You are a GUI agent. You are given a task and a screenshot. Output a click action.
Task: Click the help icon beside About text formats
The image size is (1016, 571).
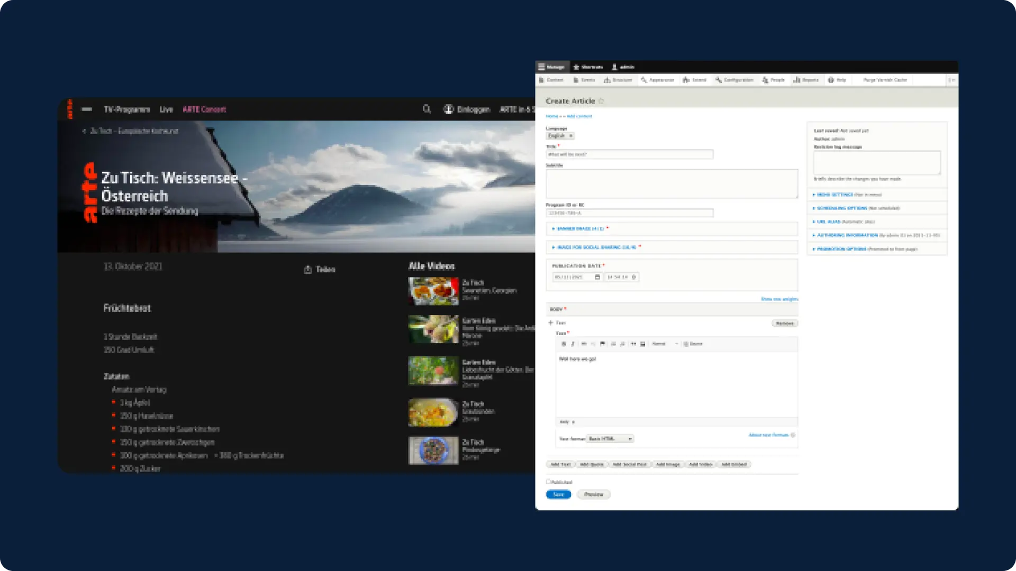coord(793,435)
